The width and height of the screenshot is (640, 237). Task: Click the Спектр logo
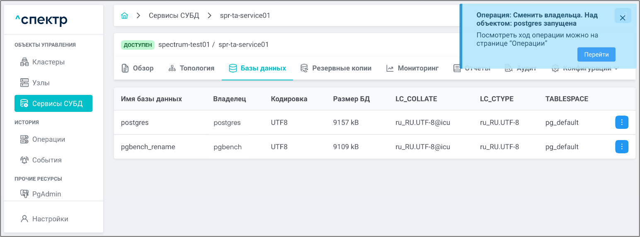pos(41,19)
